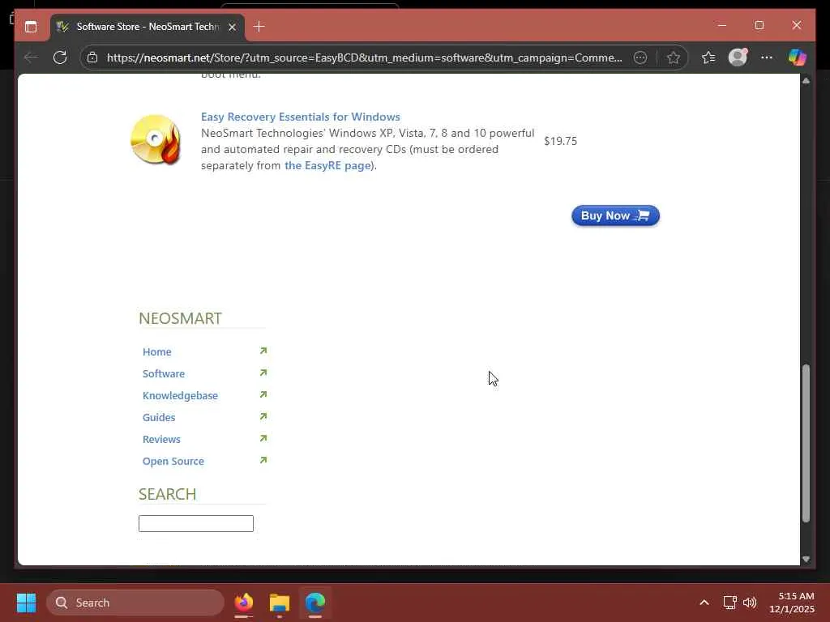The height and width of the screenshot is (622, 830).
Task: Follow the EasyRE page link
Action: click(327, 165)
